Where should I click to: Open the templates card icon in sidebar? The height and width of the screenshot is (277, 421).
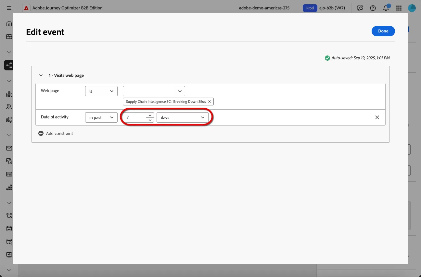9,174
